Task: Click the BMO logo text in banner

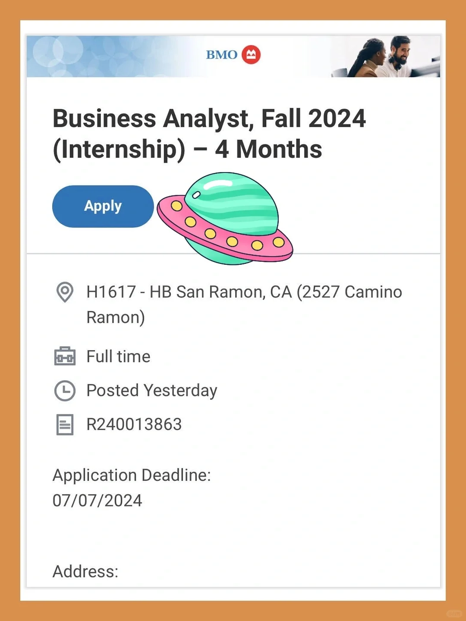Action: point(221,55)
